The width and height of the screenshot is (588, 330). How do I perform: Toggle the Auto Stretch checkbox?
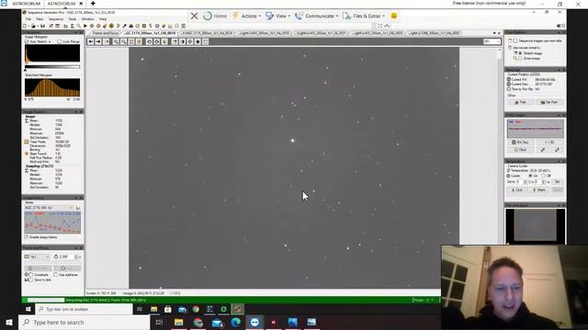pyautogui.click(x=27, y=41)
